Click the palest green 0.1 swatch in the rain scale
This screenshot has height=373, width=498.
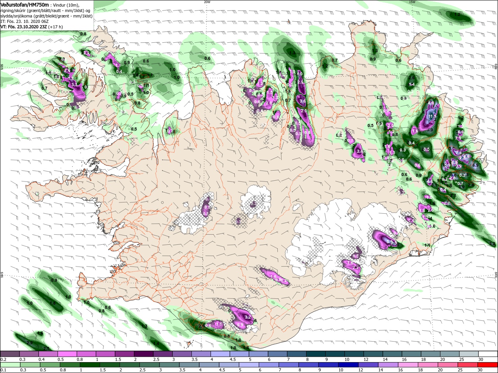(11, 365)
